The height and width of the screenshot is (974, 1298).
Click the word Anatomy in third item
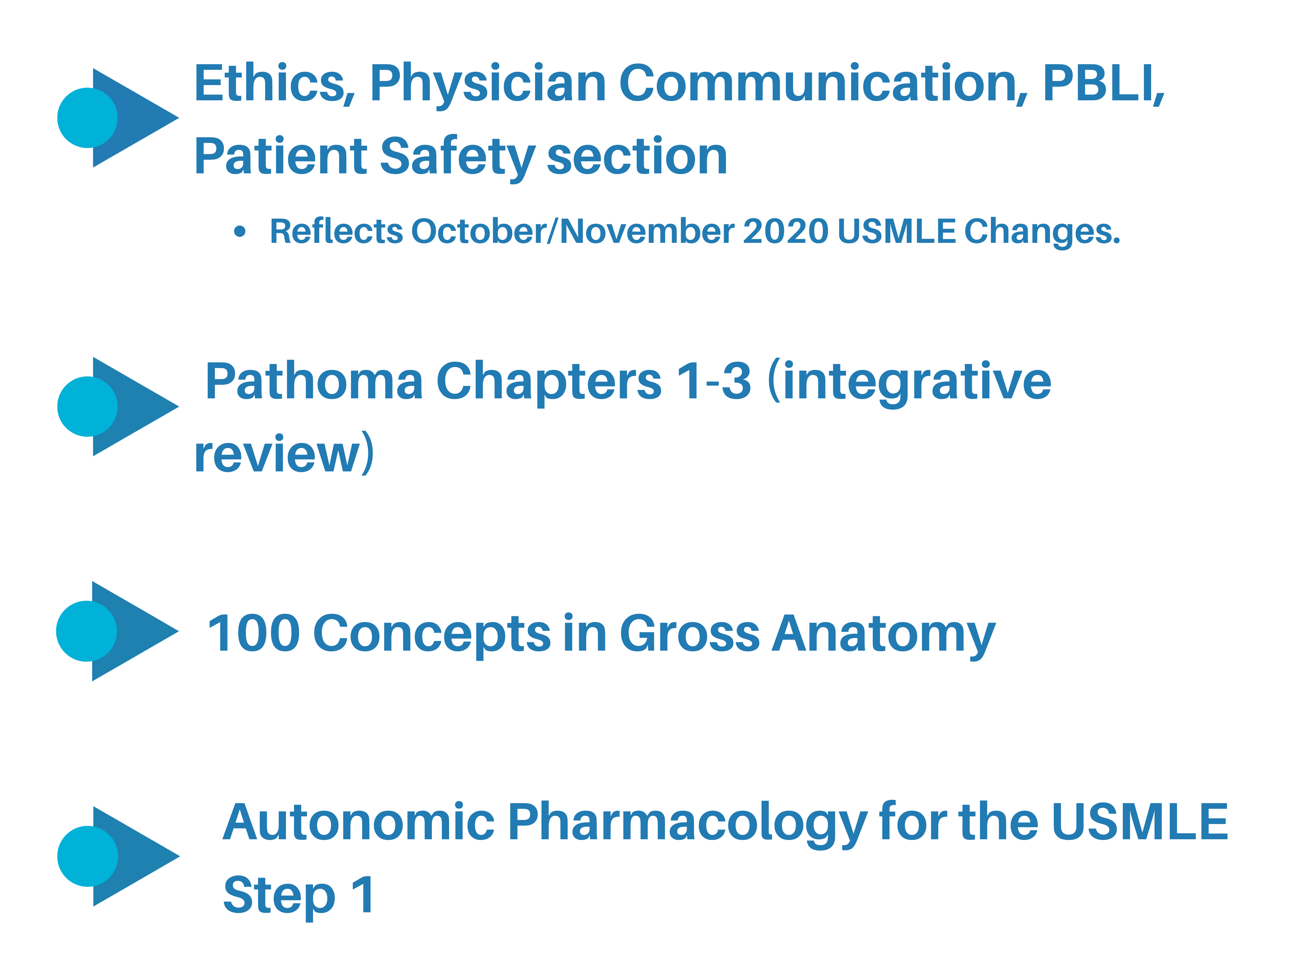(x=883, y=635)
